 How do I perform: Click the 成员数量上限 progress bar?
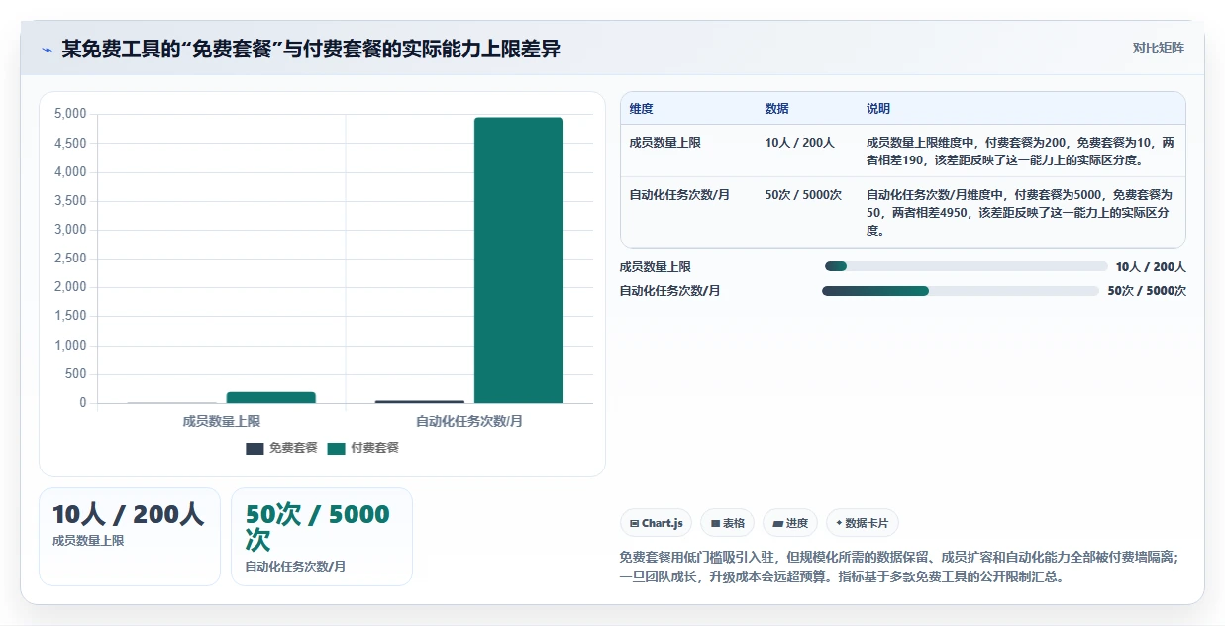point(966,266)
